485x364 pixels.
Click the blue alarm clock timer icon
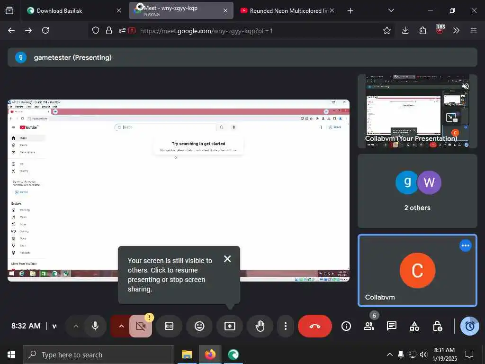click(470, 326)
